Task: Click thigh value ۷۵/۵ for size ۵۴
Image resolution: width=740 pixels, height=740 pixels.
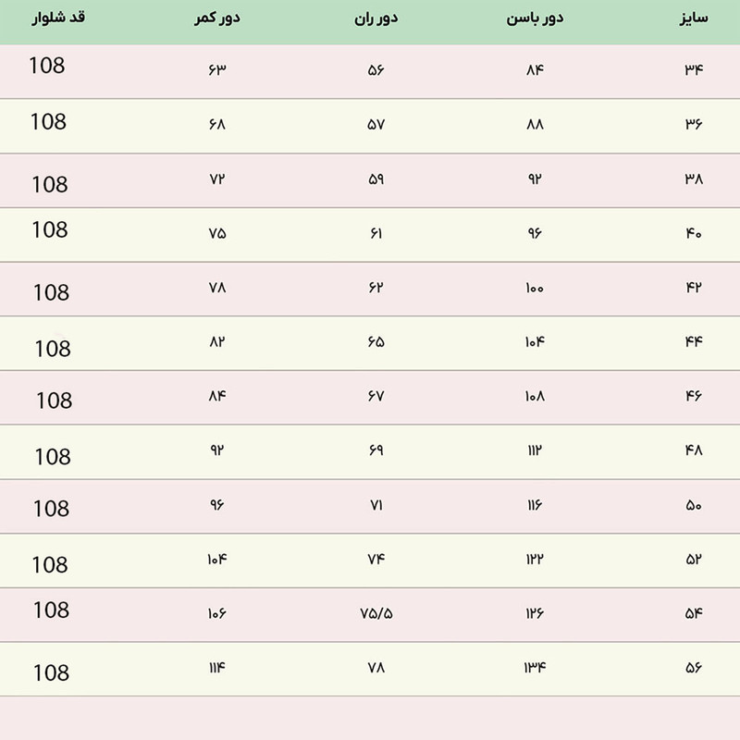Action: [x=376, y=613]
